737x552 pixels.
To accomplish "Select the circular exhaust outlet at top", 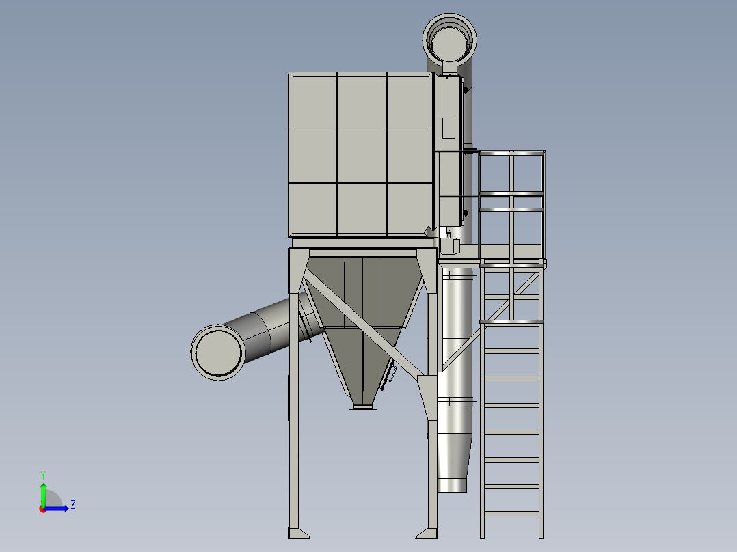I will 450,40.
